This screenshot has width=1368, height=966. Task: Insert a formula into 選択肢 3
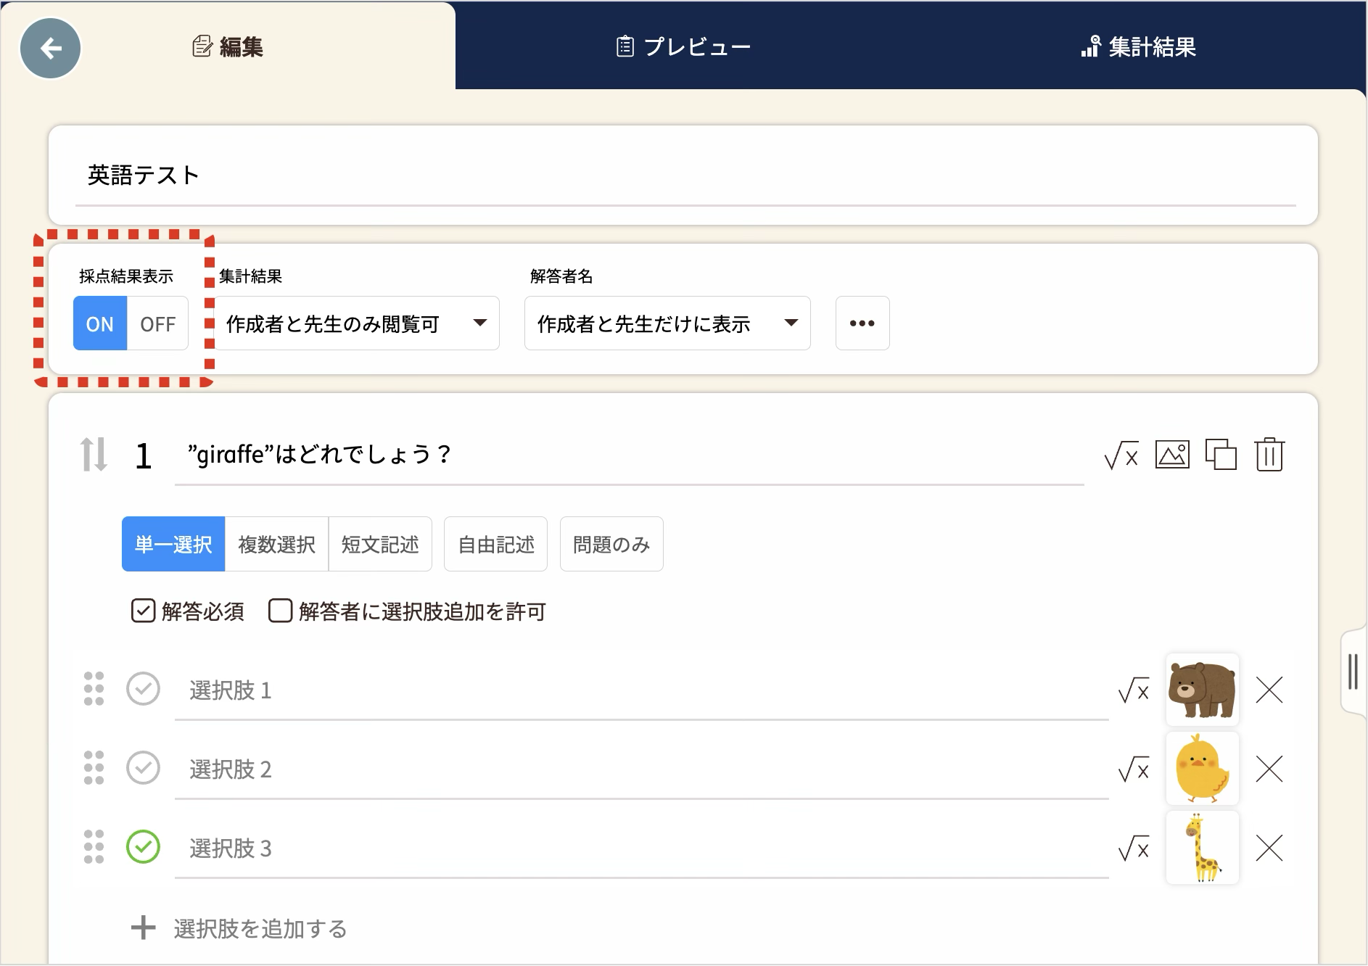(1134, 848)
